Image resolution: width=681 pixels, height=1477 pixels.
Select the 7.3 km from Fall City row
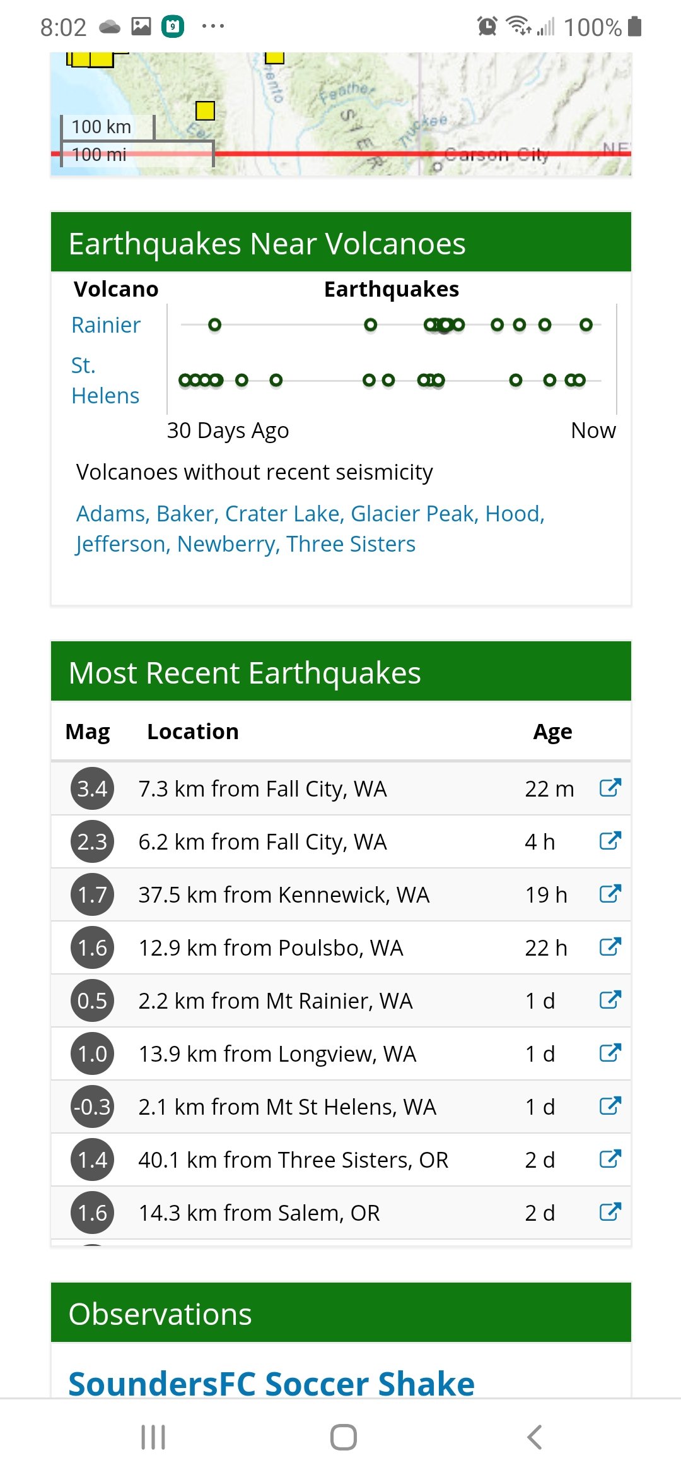[262, 789]
